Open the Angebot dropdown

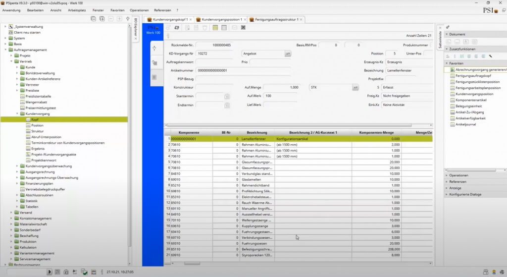pos(288,53)
